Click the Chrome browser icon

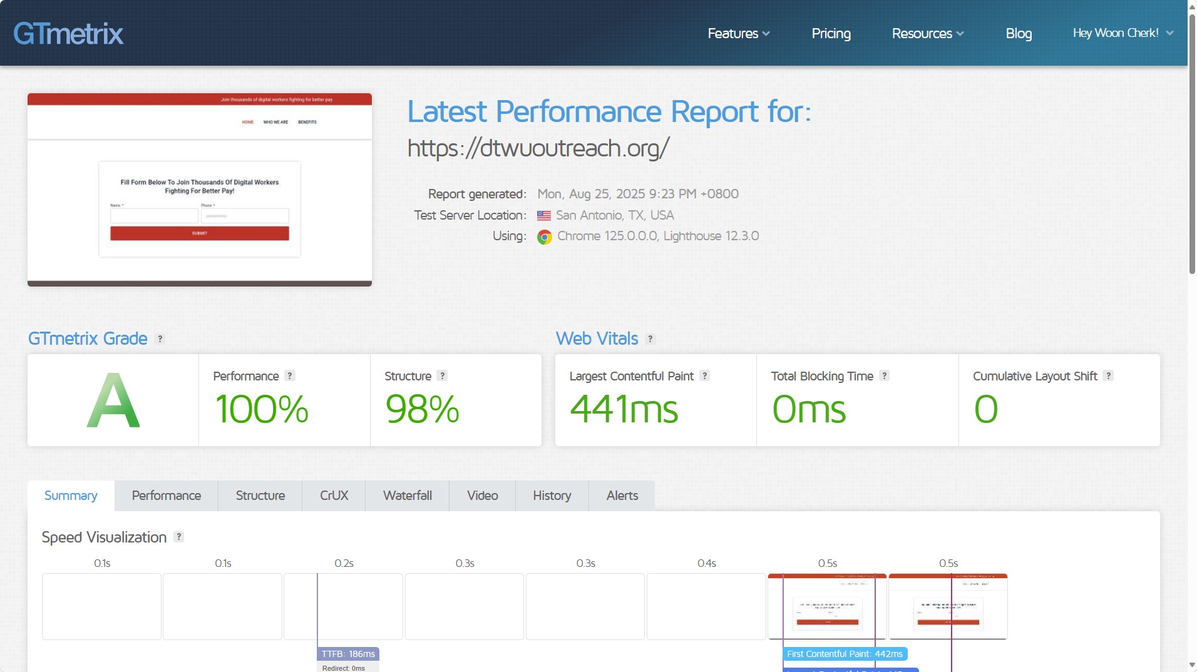coord(545,237)
